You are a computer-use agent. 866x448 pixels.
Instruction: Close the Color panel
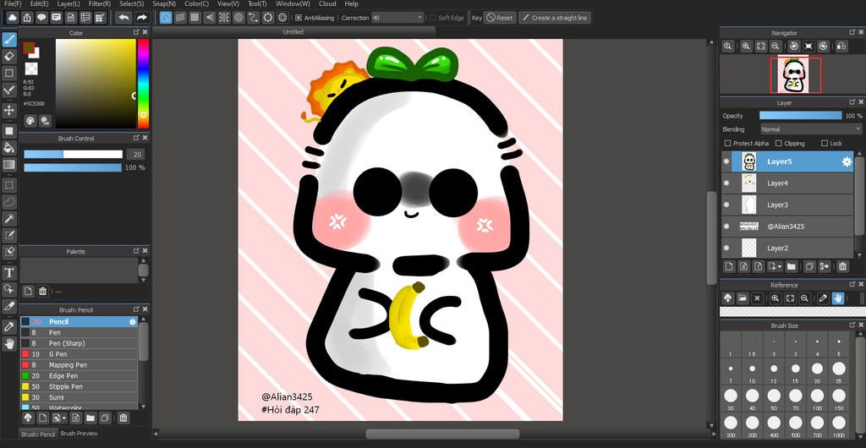click(145, 33)
